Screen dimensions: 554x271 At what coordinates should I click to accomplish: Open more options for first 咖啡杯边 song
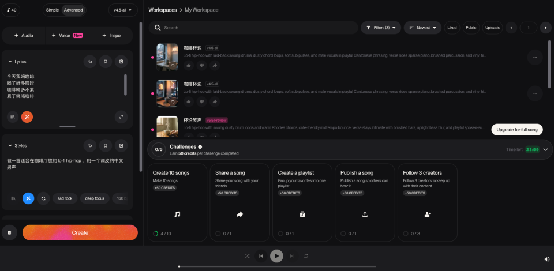(535, 58)
